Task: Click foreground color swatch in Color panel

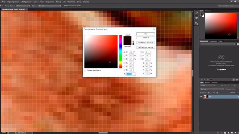Action: tap(202, 14)
